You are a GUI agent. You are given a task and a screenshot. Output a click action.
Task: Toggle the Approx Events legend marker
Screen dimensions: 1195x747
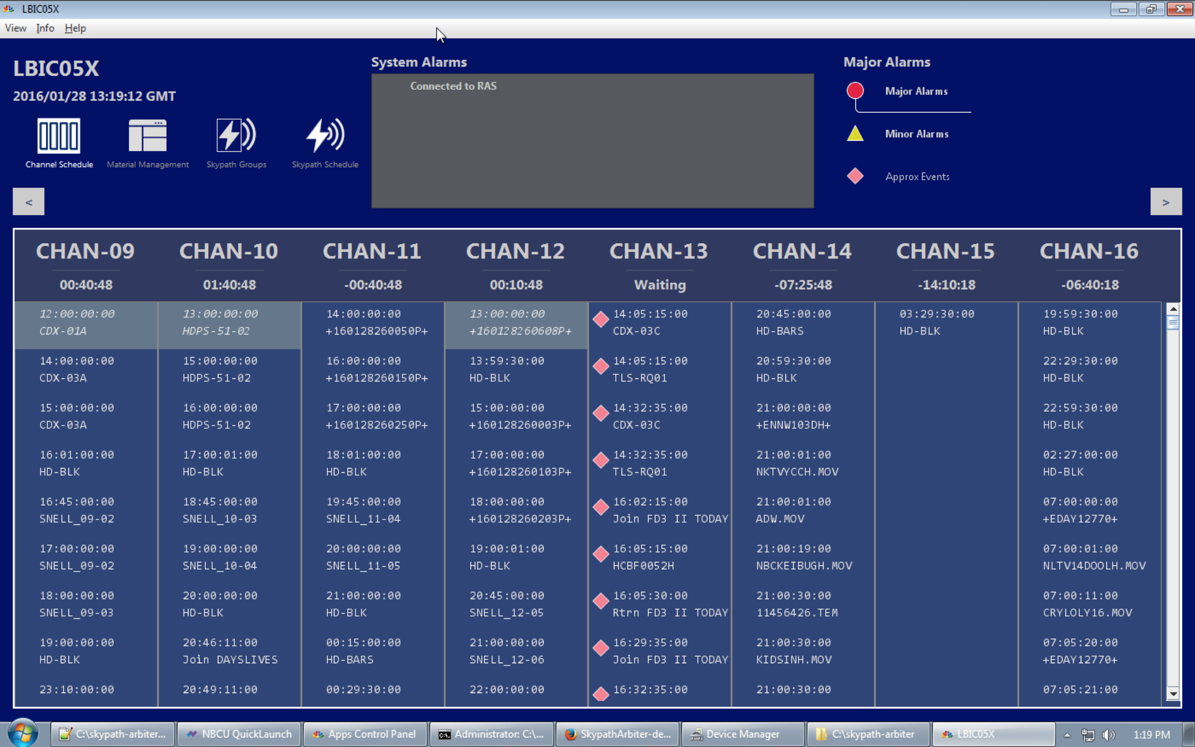click(855, 176)
